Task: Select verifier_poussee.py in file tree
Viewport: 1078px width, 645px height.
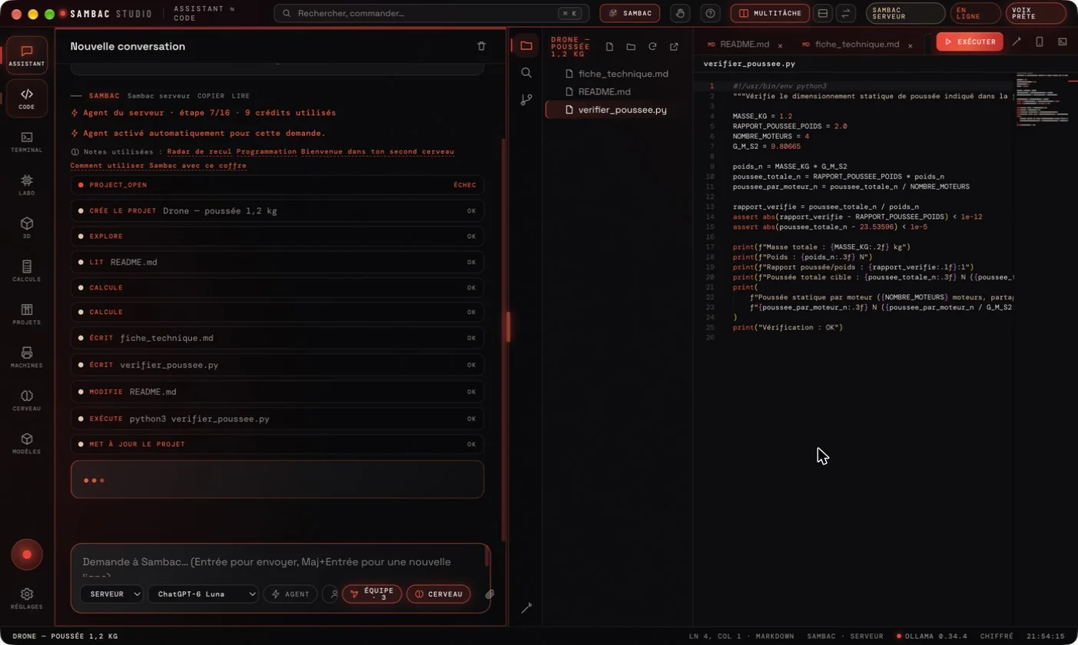Action: click(615, 110)
